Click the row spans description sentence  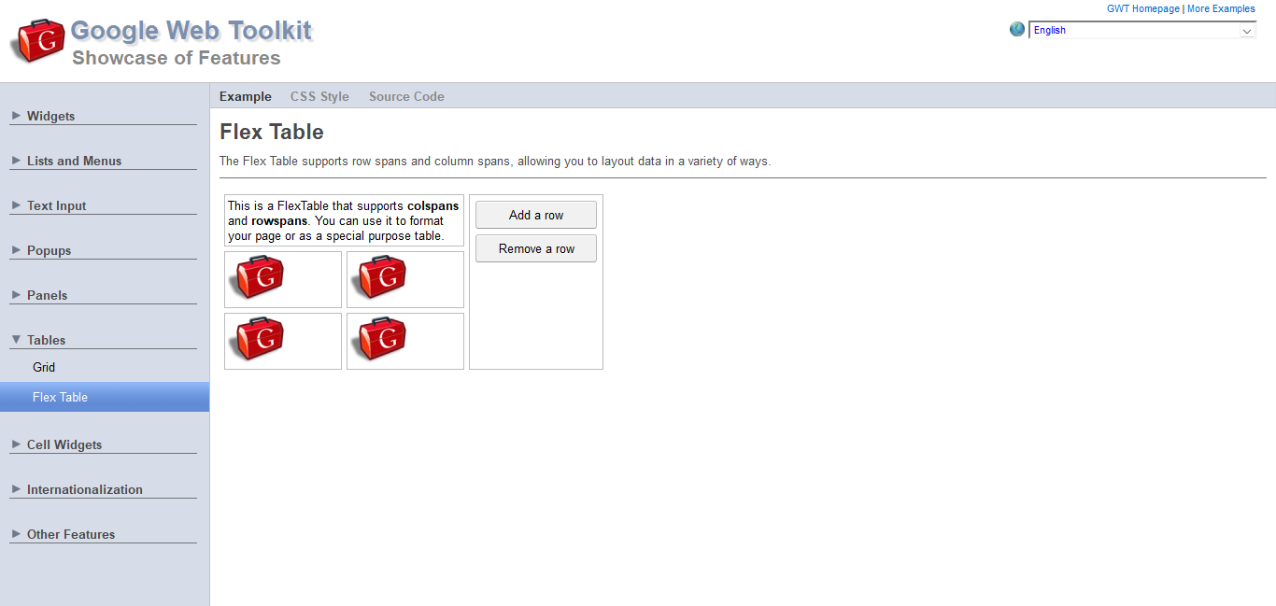click(x=495, y=161)
